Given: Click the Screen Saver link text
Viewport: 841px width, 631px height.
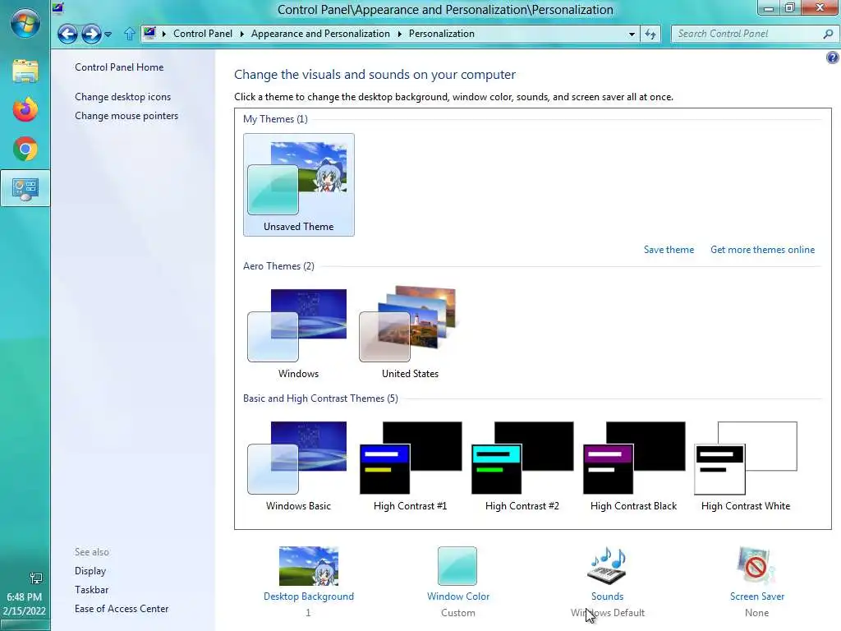Looking at the screenshot, I should (756, 596).
